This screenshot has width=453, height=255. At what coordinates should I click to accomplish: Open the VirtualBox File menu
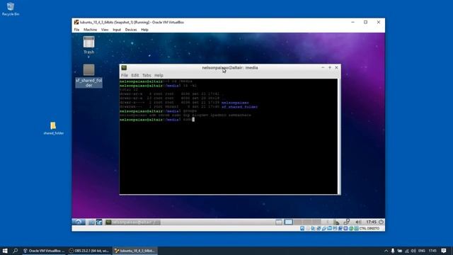click(x=76, y=30)
